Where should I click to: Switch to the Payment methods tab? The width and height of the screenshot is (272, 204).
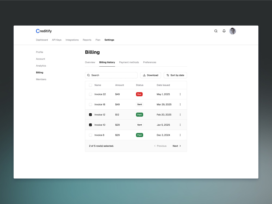129,62
